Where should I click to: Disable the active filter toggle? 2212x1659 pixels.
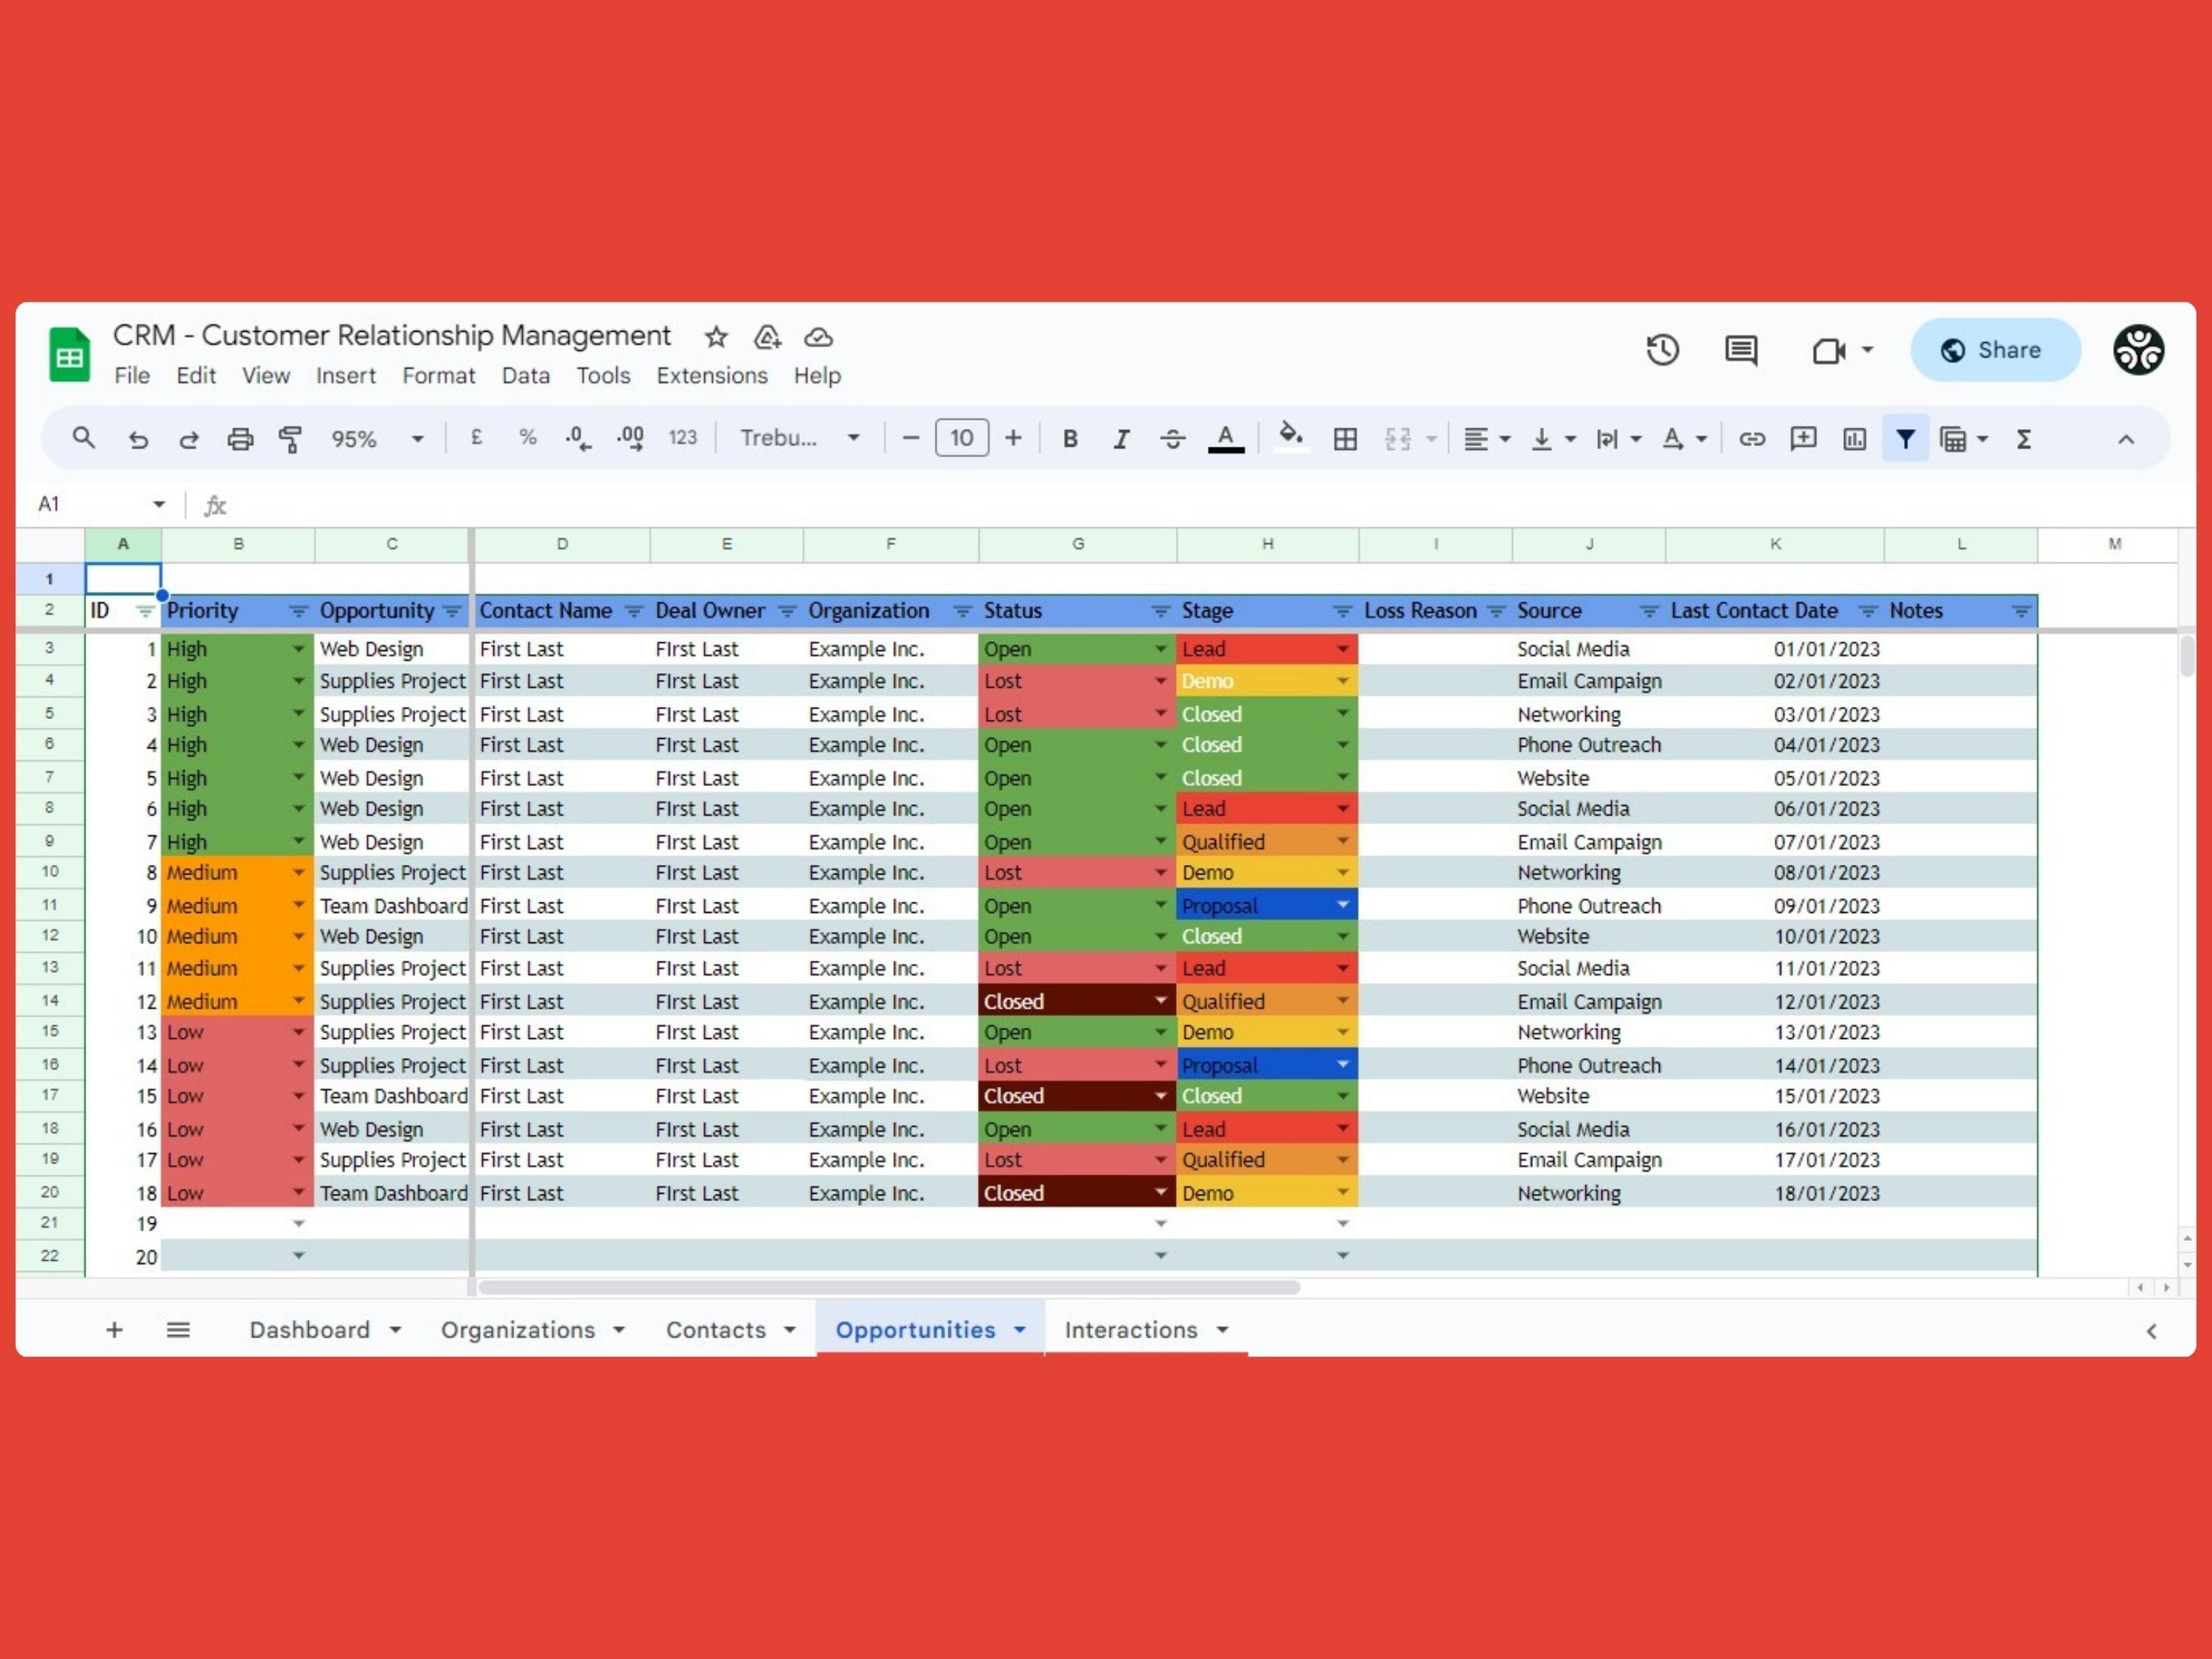pos(1905,438)
